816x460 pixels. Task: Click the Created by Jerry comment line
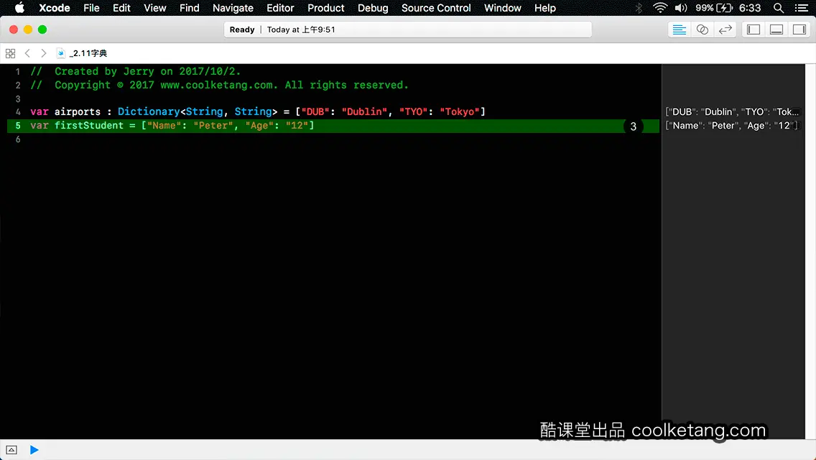click(135, 71)
